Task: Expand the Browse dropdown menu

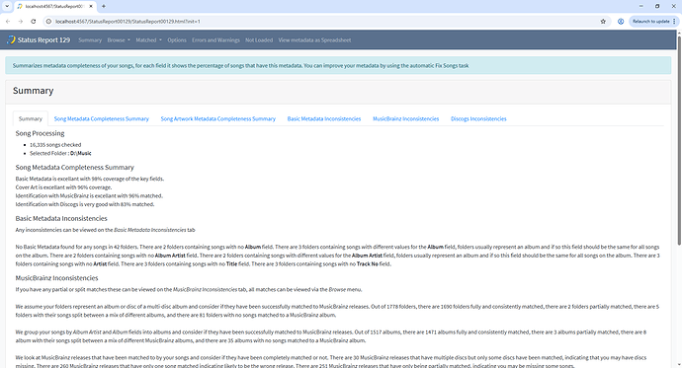Action: click(119, 39)
